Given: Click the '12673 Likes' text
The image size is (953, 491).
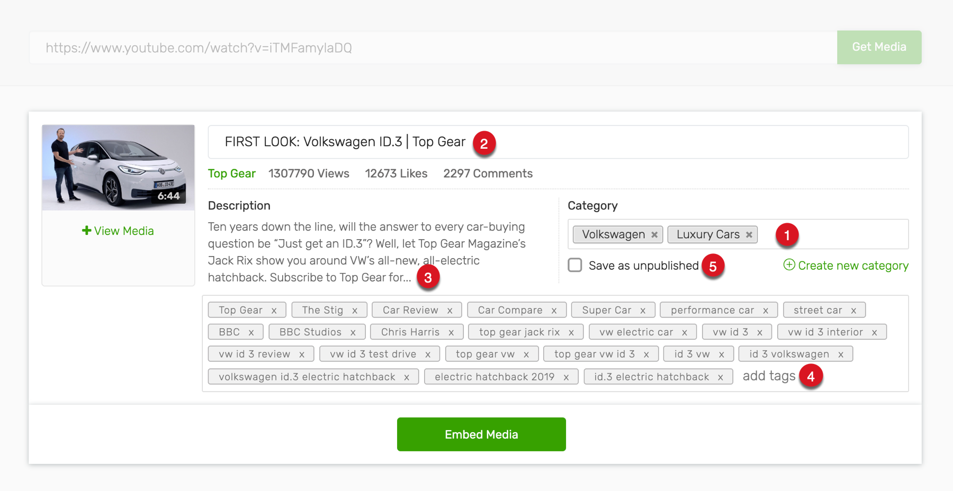Looking at the screenshot, I should click(396, 174).
